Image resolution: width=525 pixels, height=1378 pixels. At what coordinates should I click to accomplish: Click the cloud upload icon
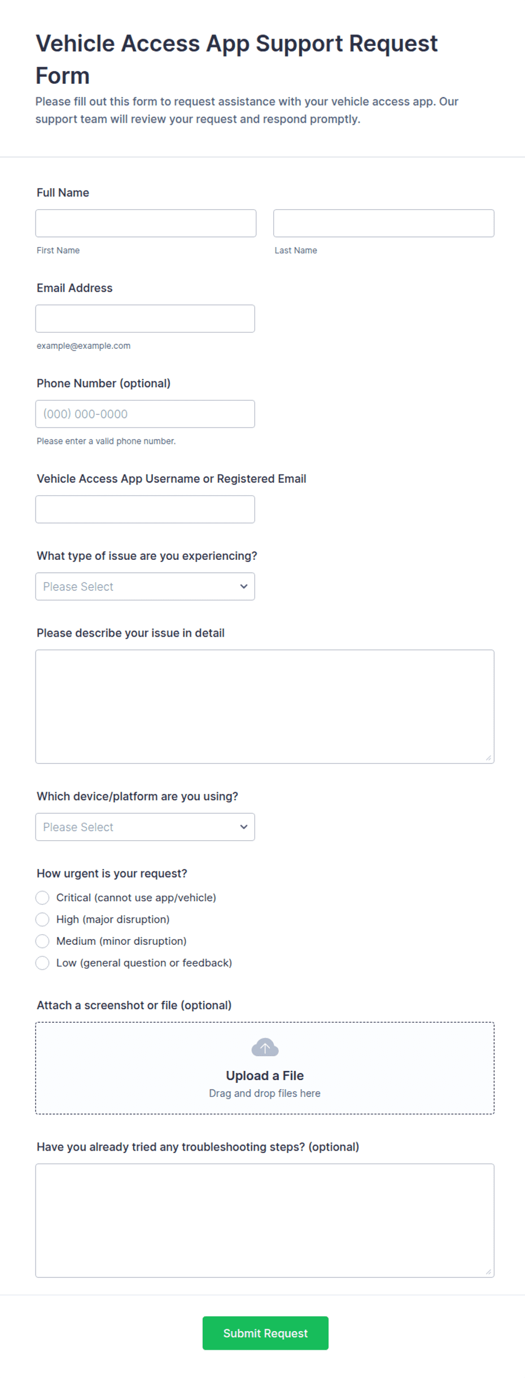click(265, 1047)
